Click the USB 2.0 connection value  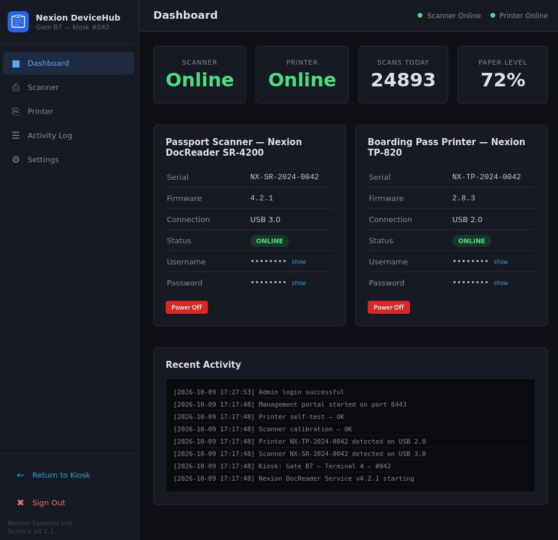(468, 220)
